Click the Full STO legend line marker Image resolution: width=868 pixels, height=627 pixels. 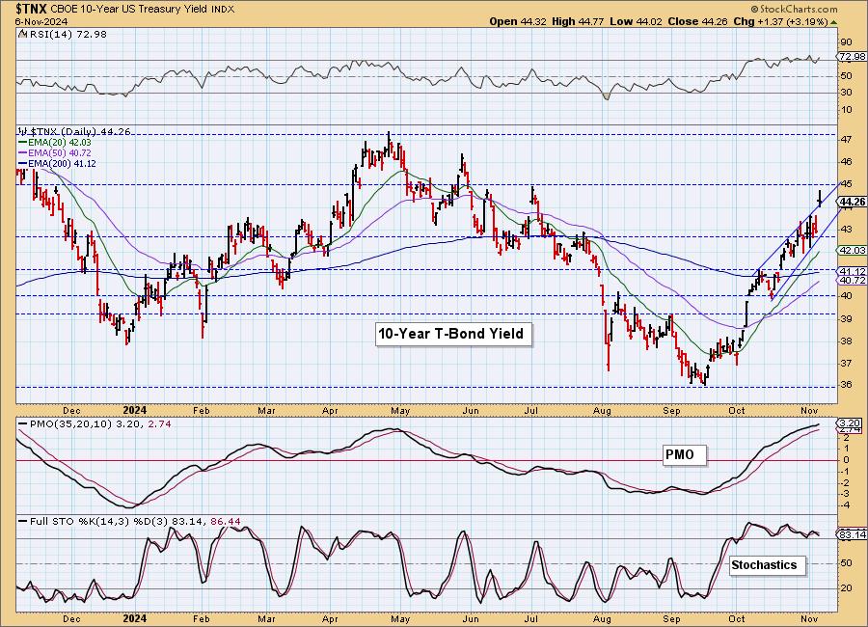tap(23, 521)
